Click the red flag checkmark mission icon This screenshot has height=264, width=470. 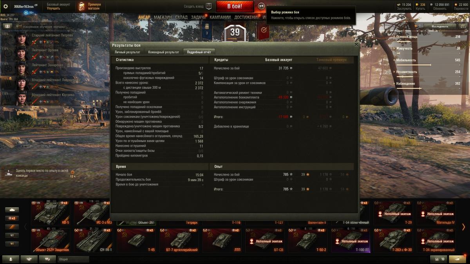click(x=264, y=31)
